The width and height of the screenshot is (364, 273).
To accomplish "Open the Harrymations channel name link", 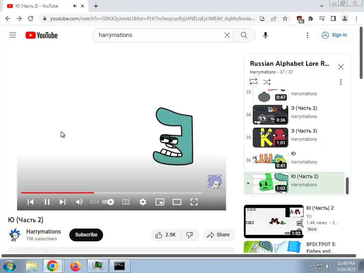I will coord(43,231).
